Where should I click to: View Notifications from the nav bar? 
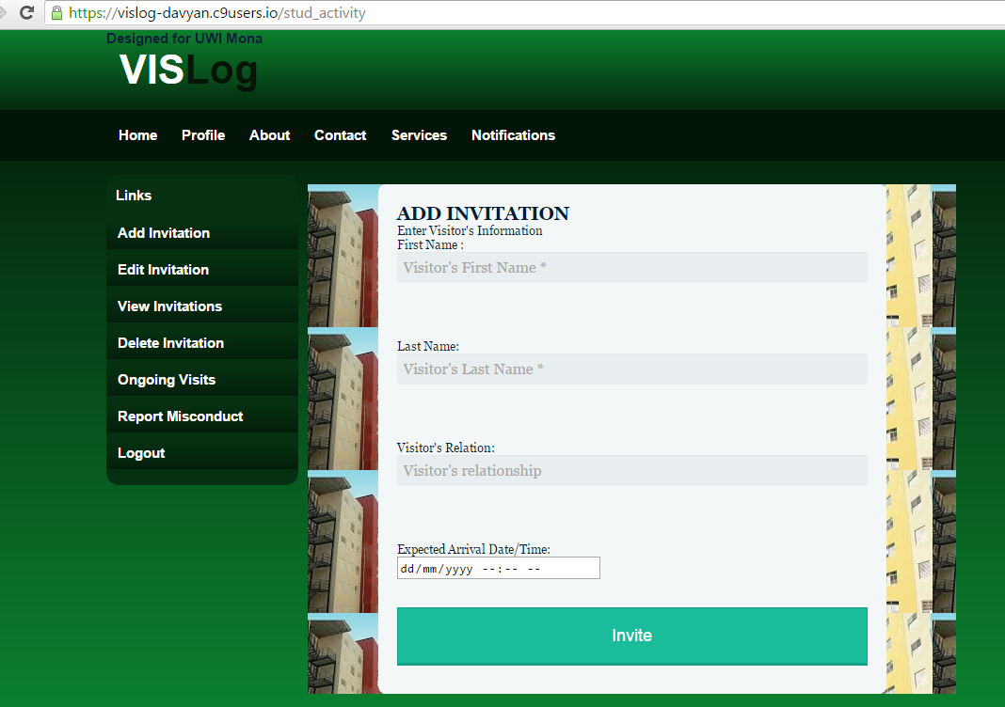(x=514, y=135)
